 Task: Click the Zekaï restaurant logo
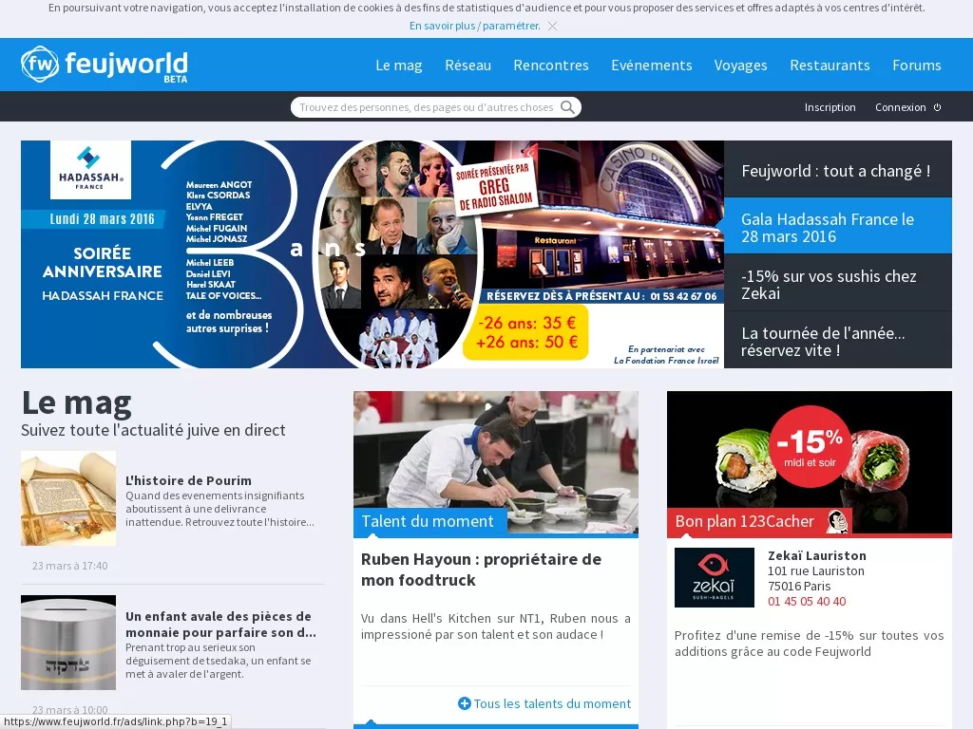[x=714, y=577]
